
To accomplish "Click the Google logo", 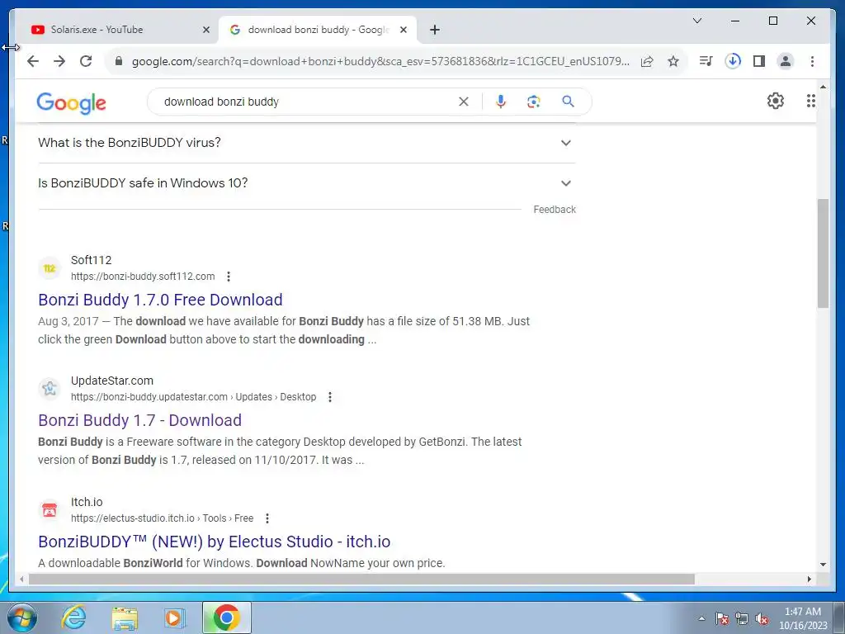I will coord(71,102).
